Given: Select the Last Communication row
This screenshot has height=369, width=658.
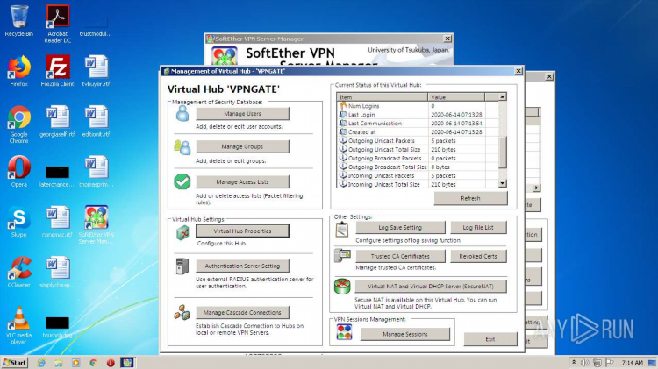Looking at the screenshot, I should click(418, 124).
